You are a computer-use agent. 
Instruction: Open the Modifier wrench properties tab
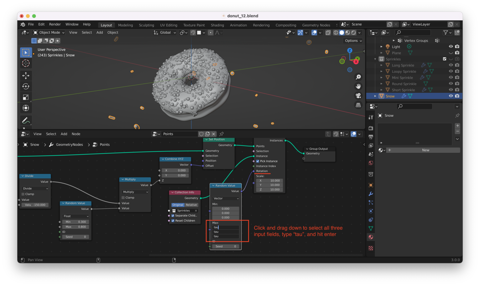(371, 194)
